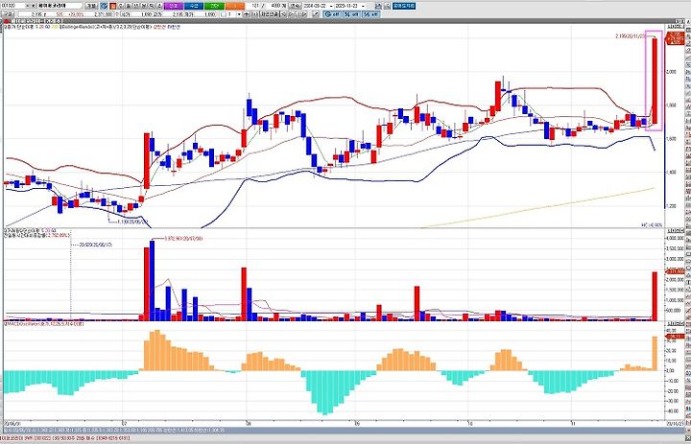Toggle the checkbox before the period combo
This screenshot has width=691, height=444.
[223, 14]
